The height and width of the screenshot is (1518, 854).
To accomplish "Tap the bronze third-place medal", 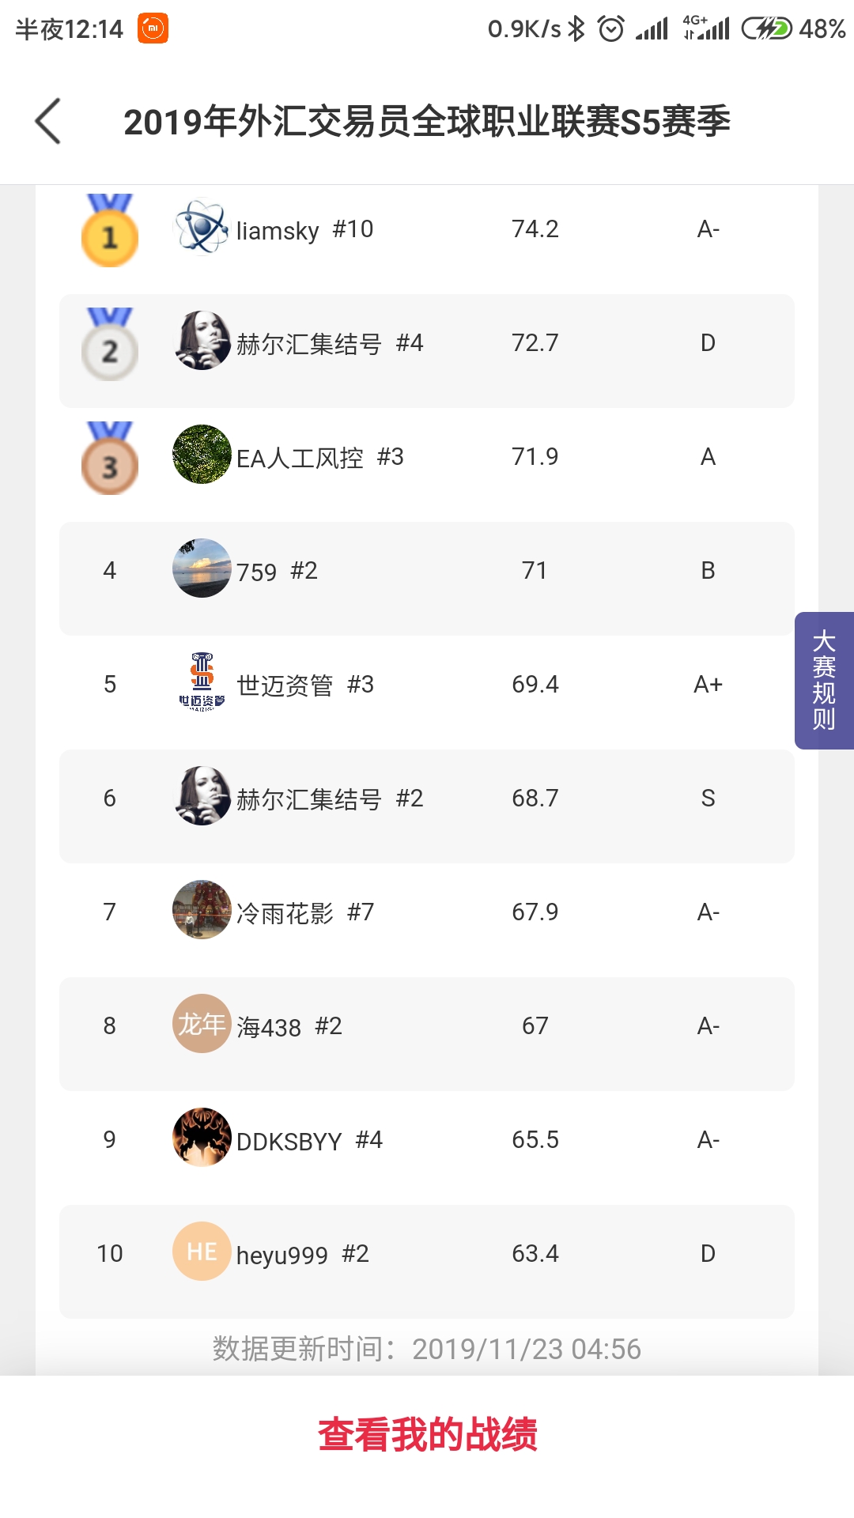I will pyautogui.click(x=110, y=458).
